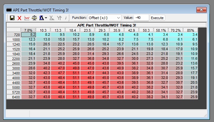The height and width of the screenshot is (122, 214).
Task: Select the 3000 RPM row header
Action: point(14,68)
